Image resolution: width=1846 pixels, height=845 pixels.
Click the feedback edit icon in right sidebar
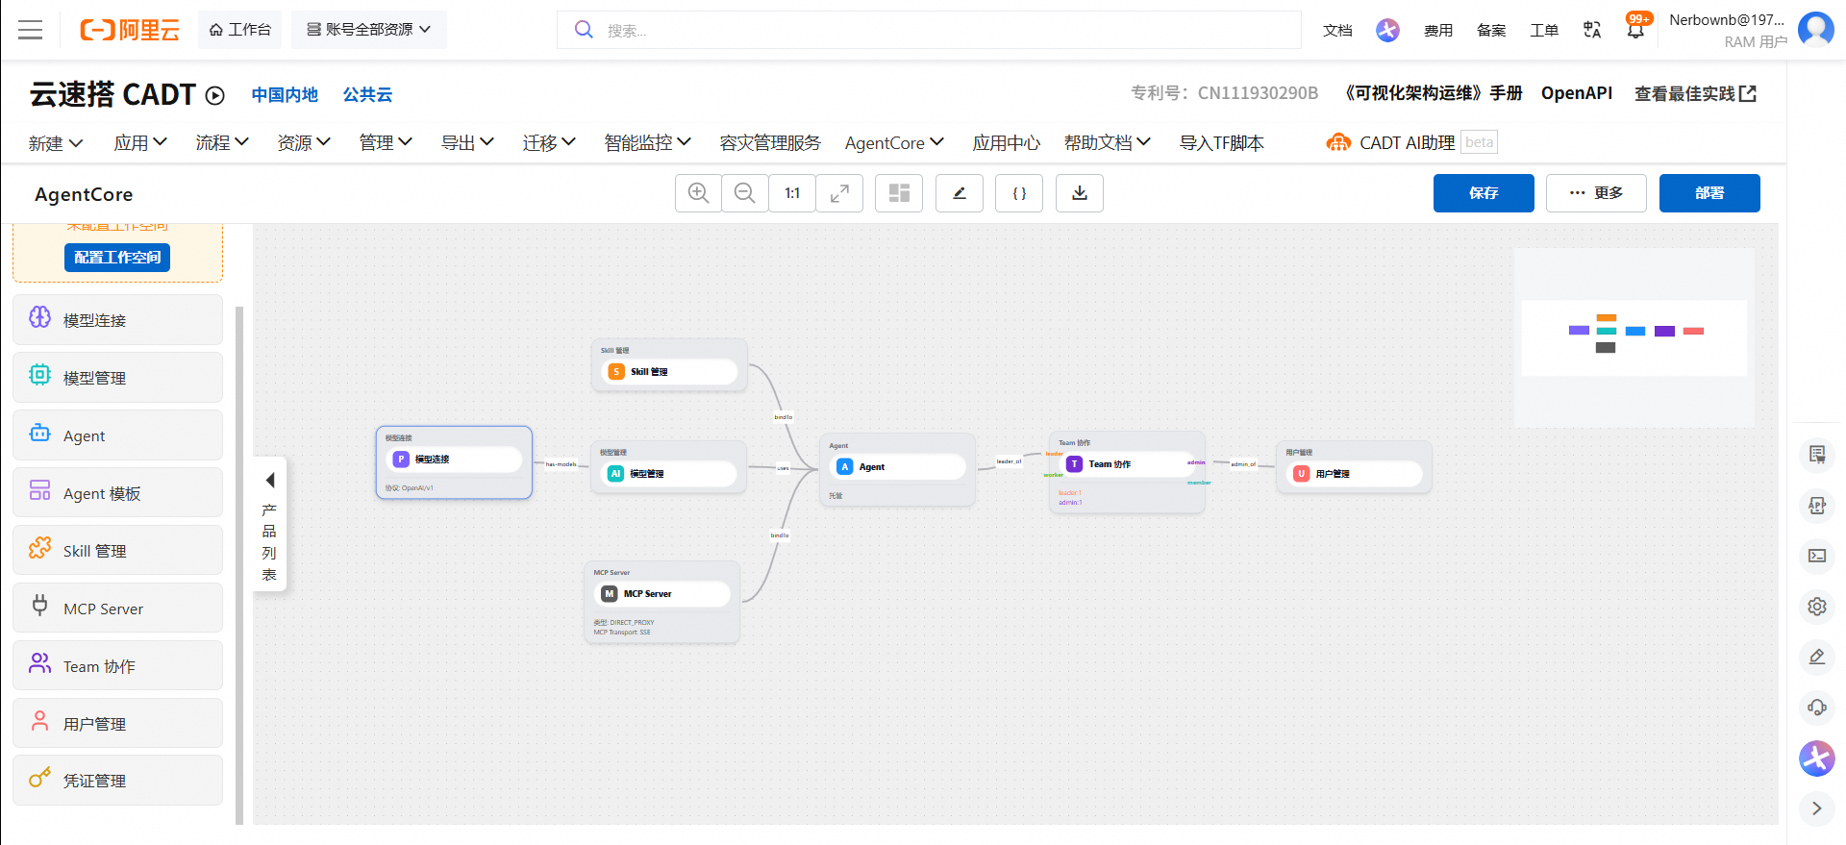[1817, 657]
